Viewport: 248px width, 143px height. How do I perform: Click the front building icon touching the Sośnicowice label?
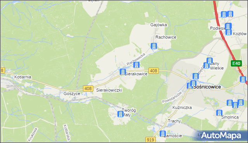[193, 83]
